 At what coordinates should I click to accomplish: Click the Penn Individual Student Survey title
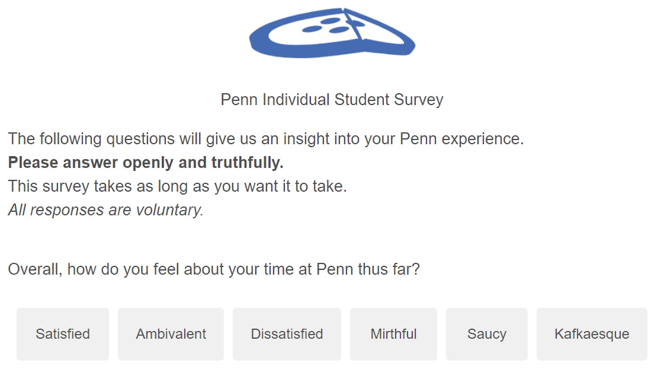[x=332, y=100]
